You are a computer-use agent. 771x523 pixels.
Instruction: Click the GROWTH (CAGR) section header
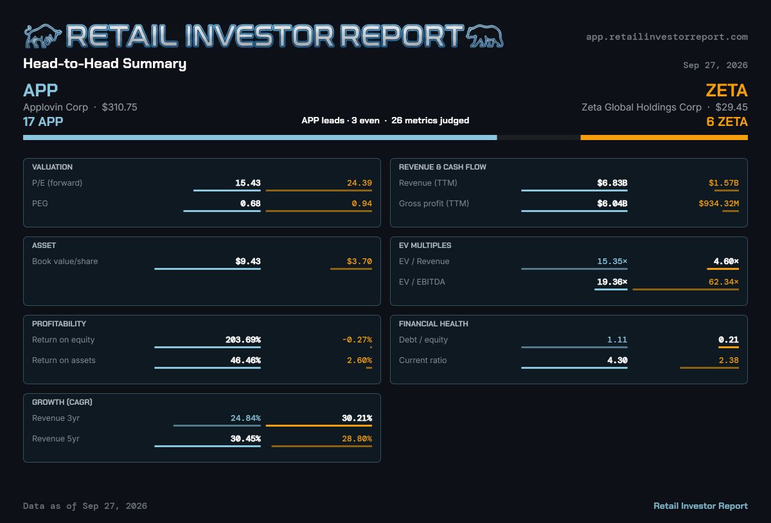61,402
